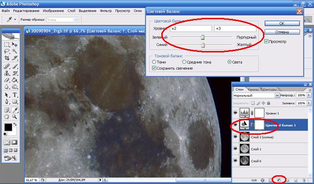Open the status bar document info arrow
This screenshot has width=314, height=184.
pos(100,180)
